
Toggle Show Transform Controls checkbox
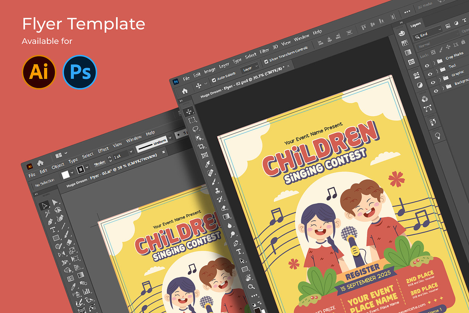(266, 61)
